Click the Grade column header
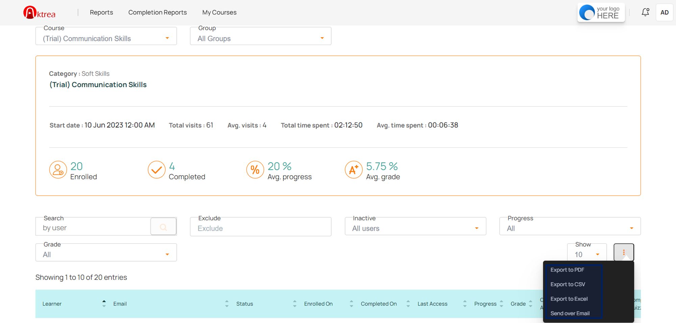This screenshot has height=323, width=676. [518, 304]
